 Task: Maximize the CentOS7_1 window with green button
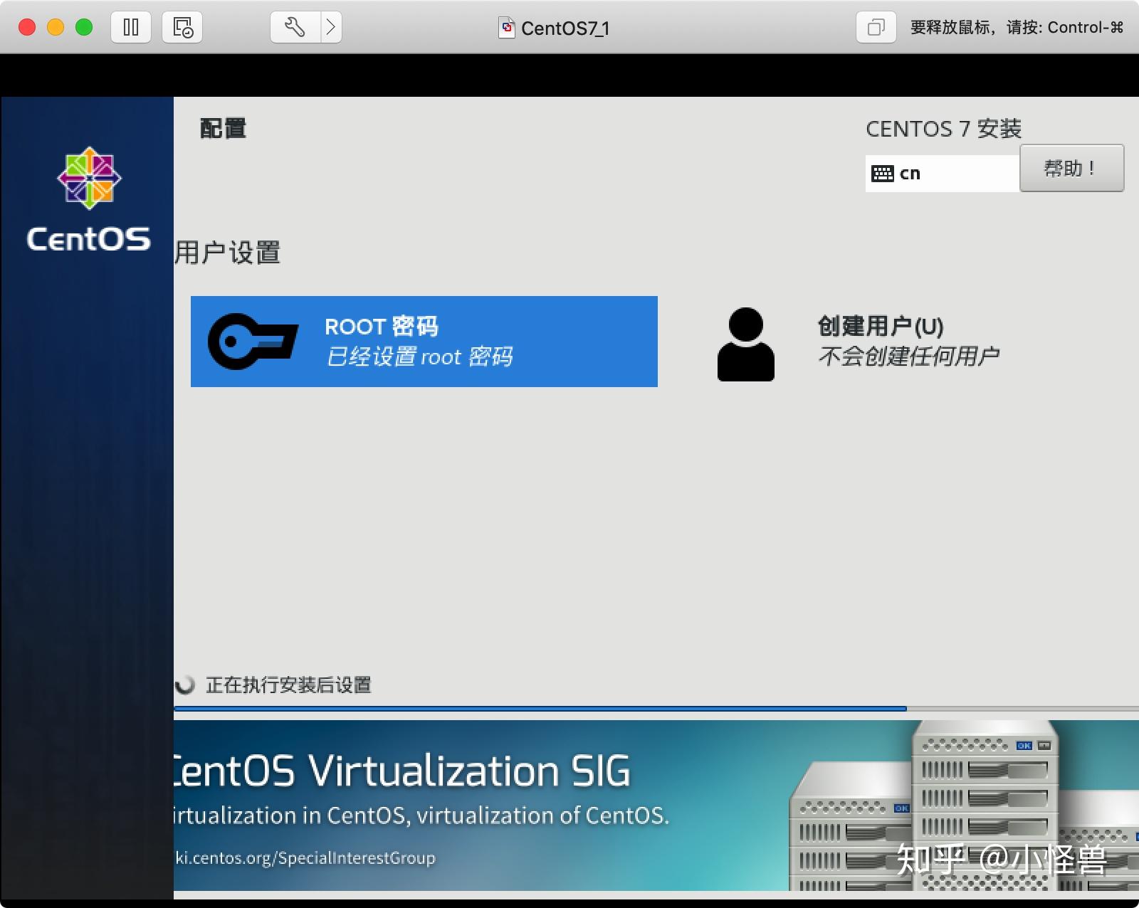pos(84,27)
